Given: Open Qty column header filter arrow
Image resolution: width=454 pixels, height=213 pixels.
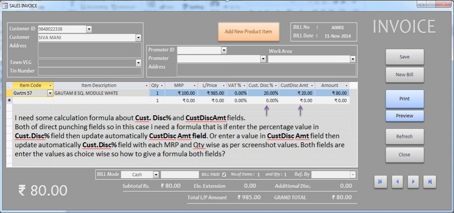Looking at the screenshot, I should click(x=162, y=86).
